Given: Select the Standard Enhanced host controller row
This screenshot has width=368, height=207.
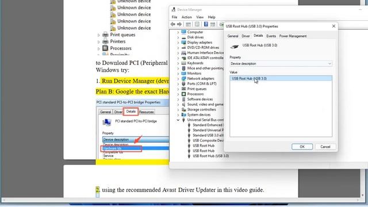Looking at the screenshot, I should pos(208,125).
